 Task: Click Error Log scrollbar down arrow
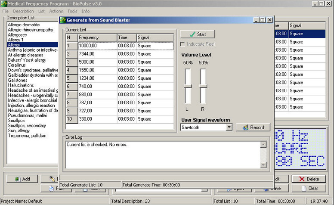click(x=263, y=165)
